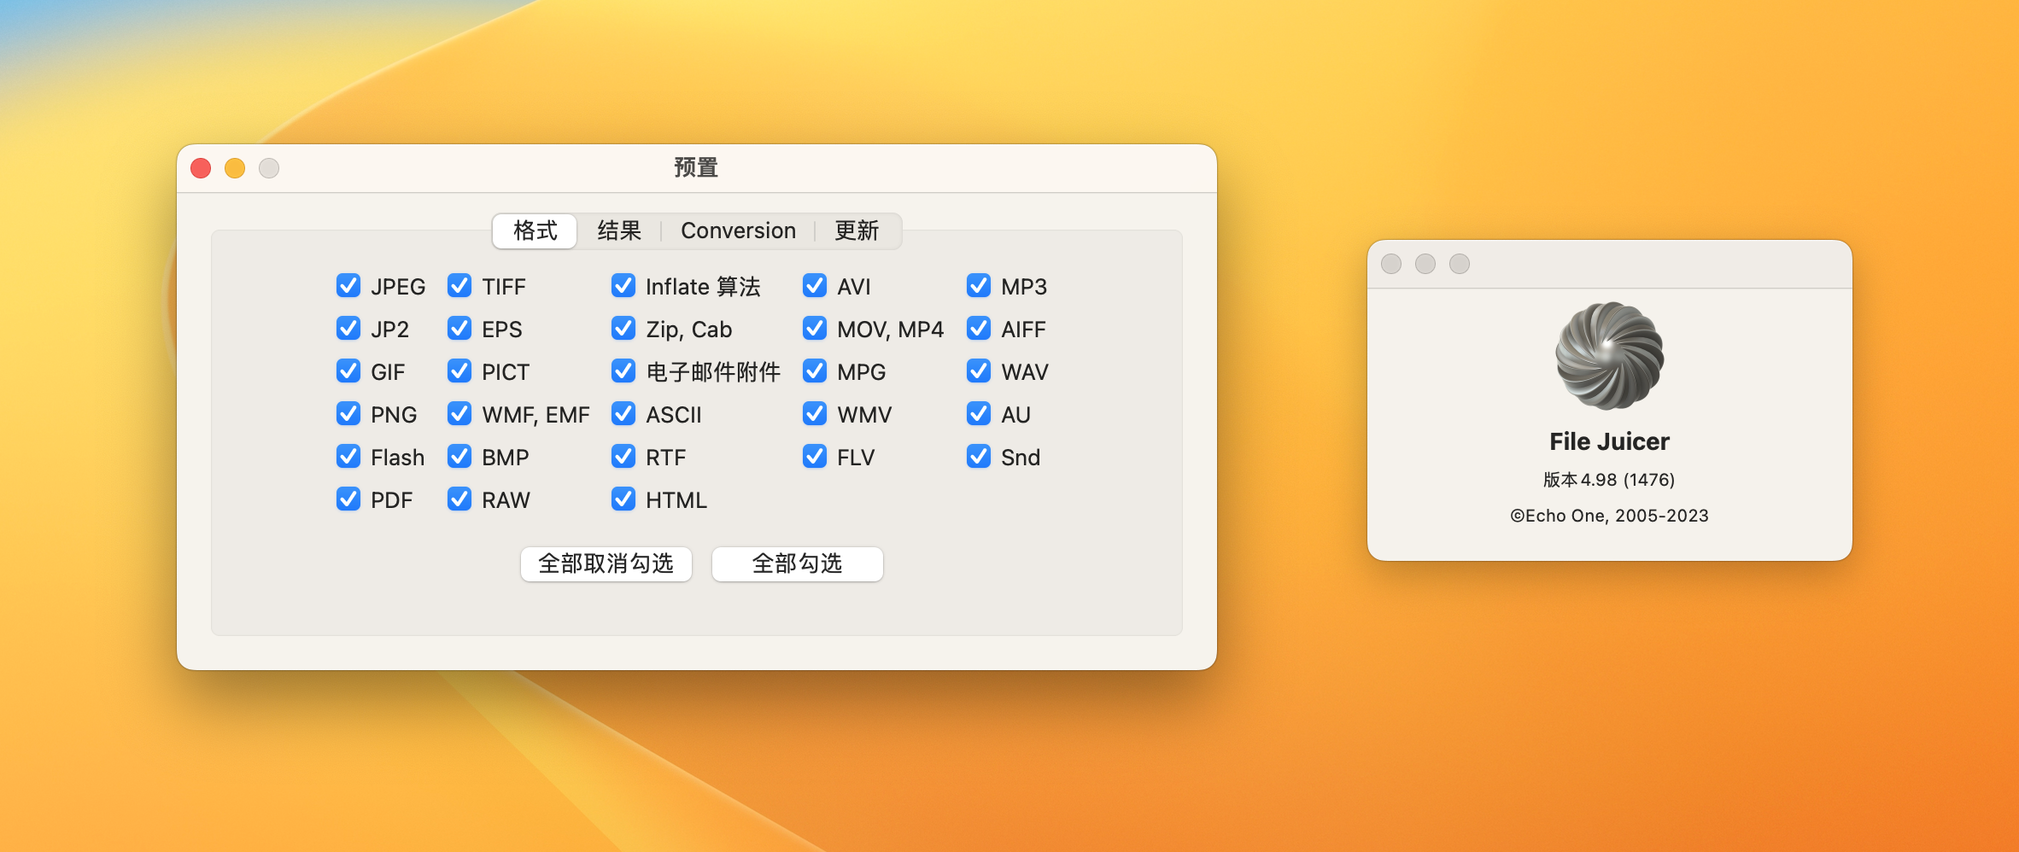This screenshot has height=852, width=2019.
Task: Close the 预置 preferences window
Action: point(201,168)
